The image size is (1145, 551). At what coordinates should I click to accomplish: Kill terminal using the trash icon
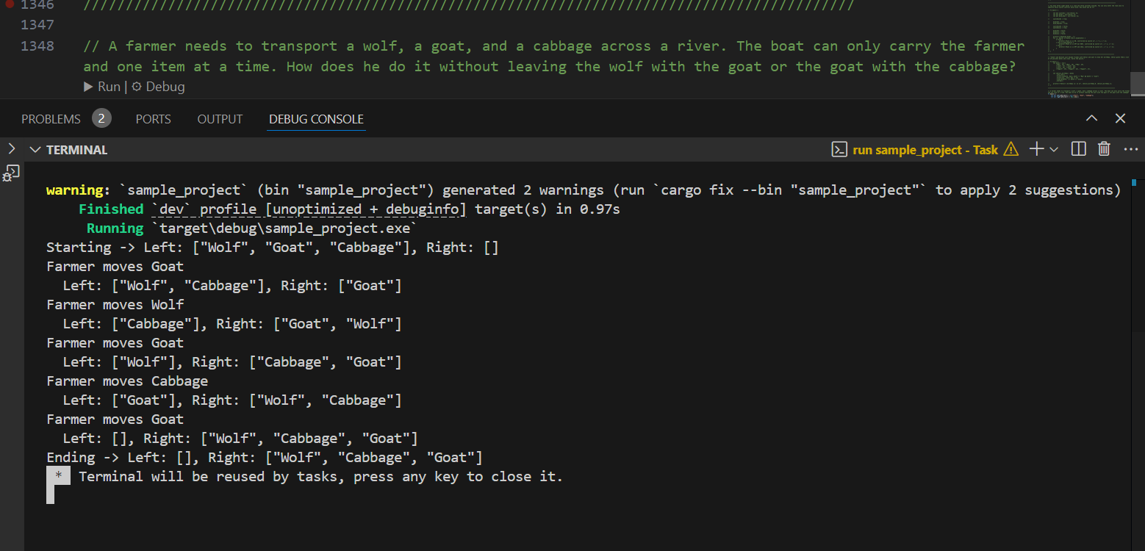[1104, 149]
